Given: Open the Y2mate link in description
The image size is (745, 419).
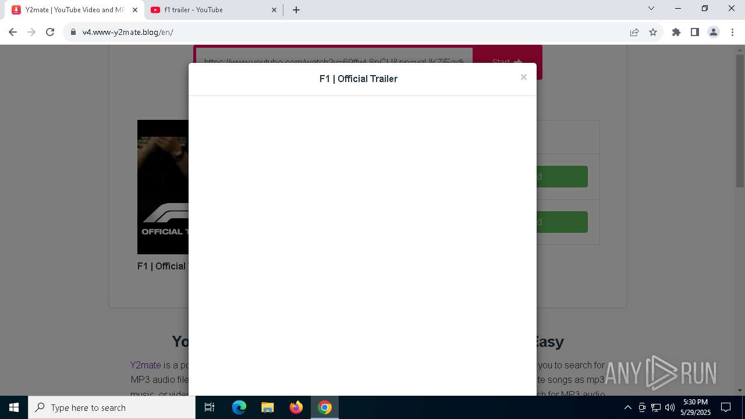Looking at the screenshot, I should (146, 365).
